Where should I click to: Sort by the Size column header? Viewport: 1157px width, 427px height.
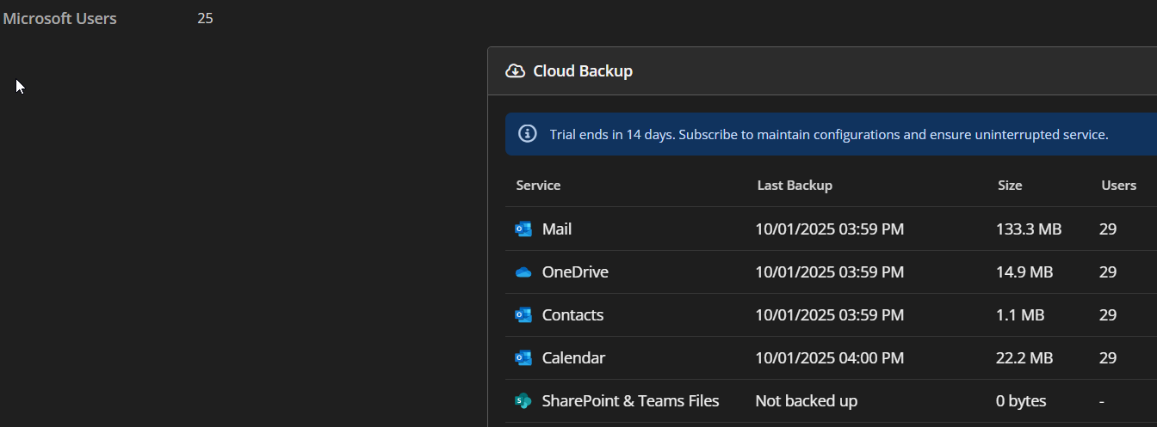1009,186
